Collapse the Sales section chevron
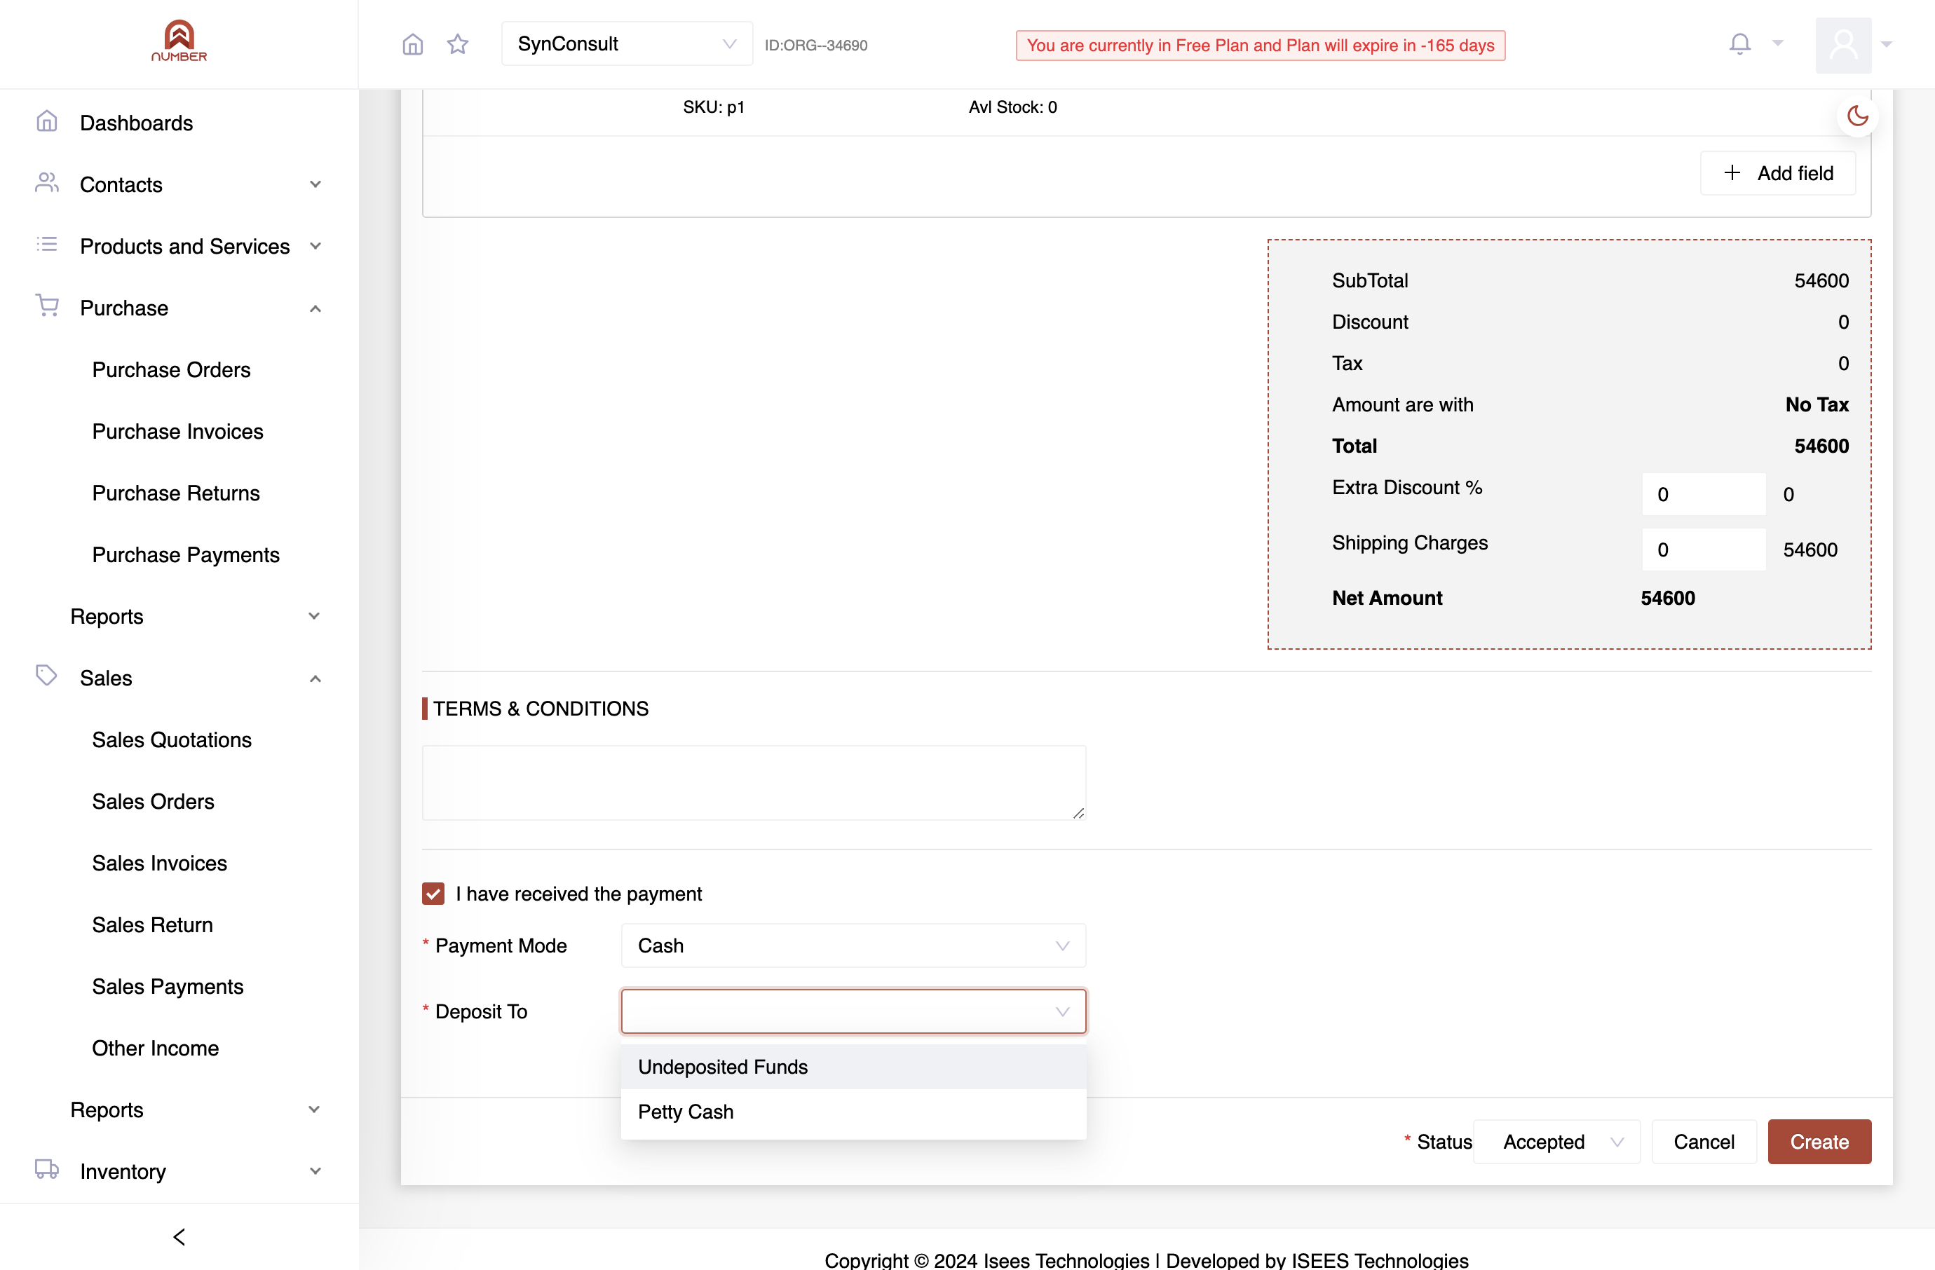The width and height of the screenshot is (1935, 1270). click(x=315, y=678)
